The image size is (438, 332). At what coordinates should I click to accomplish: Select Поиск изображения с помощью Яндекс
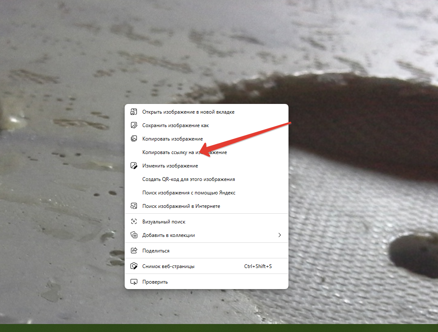[189, 193]
